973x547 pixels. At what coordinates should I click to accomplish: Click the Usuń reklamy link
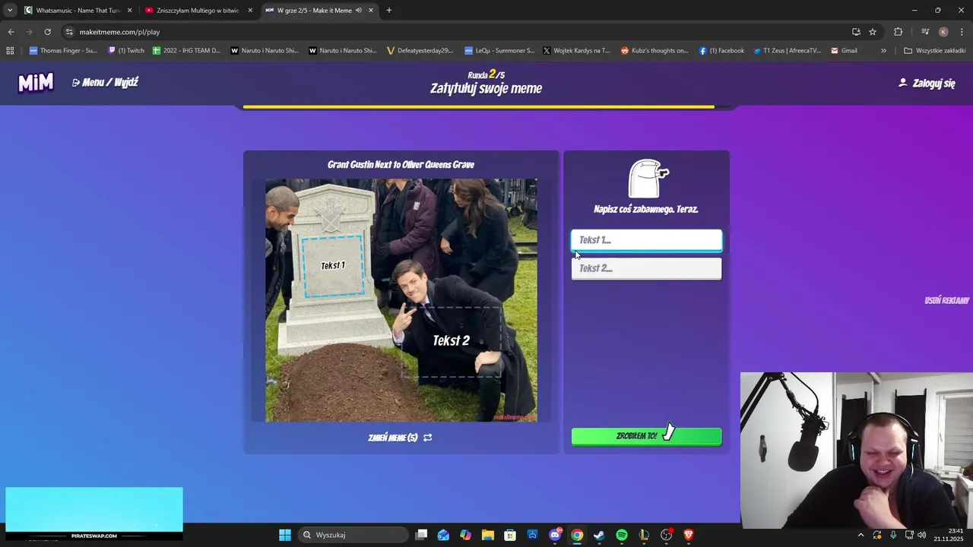[946, 300]
